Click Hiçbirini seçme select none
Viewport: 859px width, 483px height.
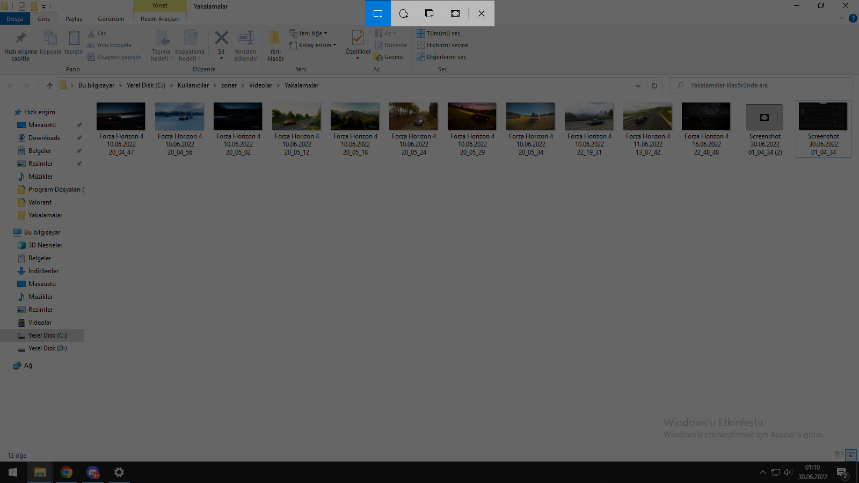coord(442,45)
